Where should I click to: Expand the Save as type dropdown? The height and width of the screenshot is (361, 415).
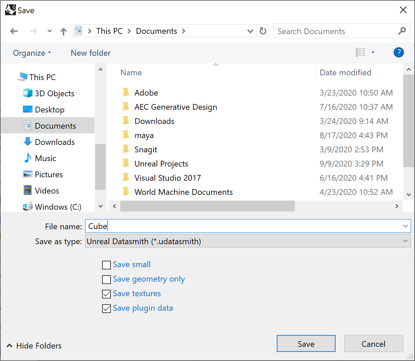(x=405, y=241)
